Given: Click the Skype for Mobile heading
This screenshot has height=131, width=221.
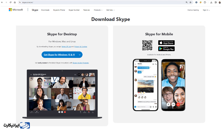Looking at the screenshot, I should (x=159, y=34).
